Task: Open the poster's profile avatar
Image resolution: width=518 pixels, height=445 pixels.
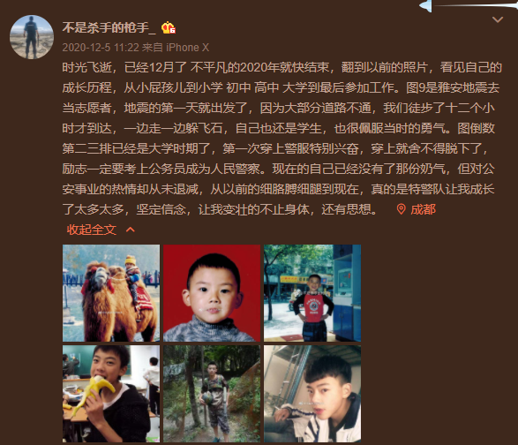Action: [32, 37]
